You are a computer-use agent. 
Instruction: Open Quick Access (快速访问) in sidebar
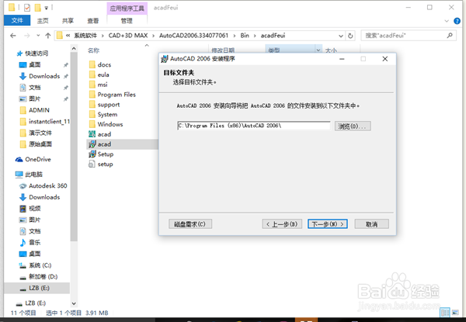pyautogui.click(x=32, y=54)
